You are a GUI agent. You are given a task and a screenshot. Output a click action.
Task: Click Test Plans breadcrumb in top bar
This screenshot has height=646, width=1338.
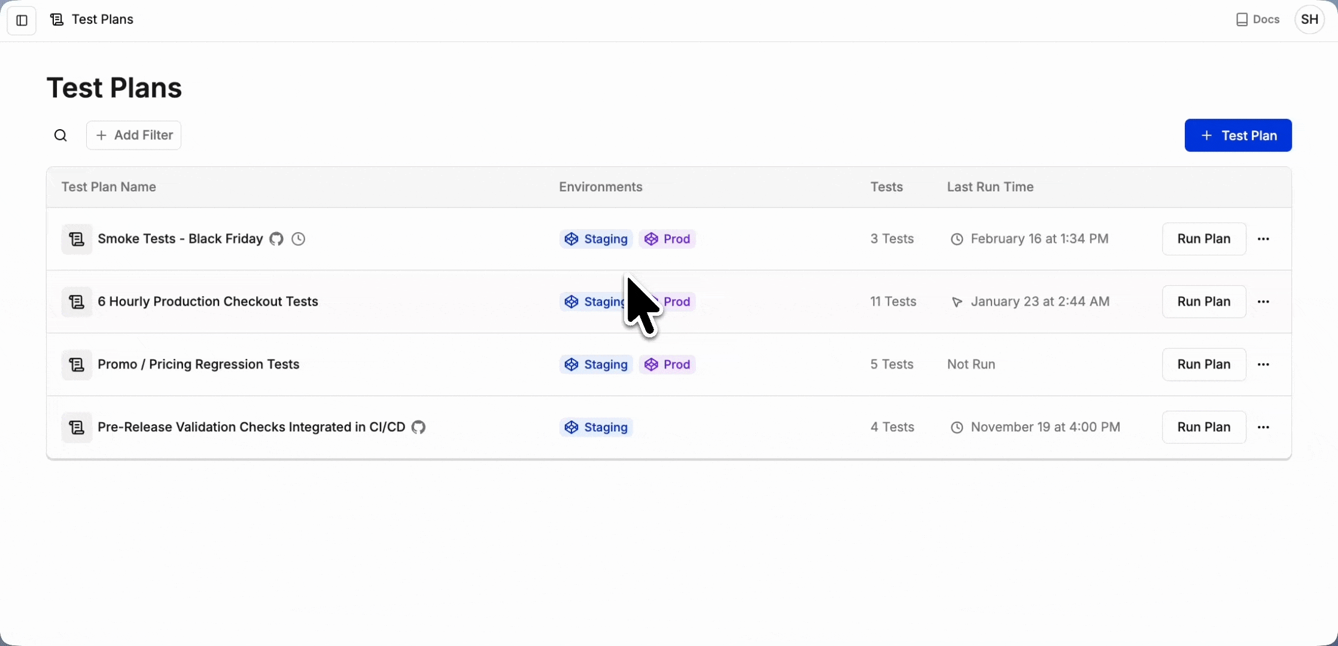pyautogui.click(x=102, y=20)
